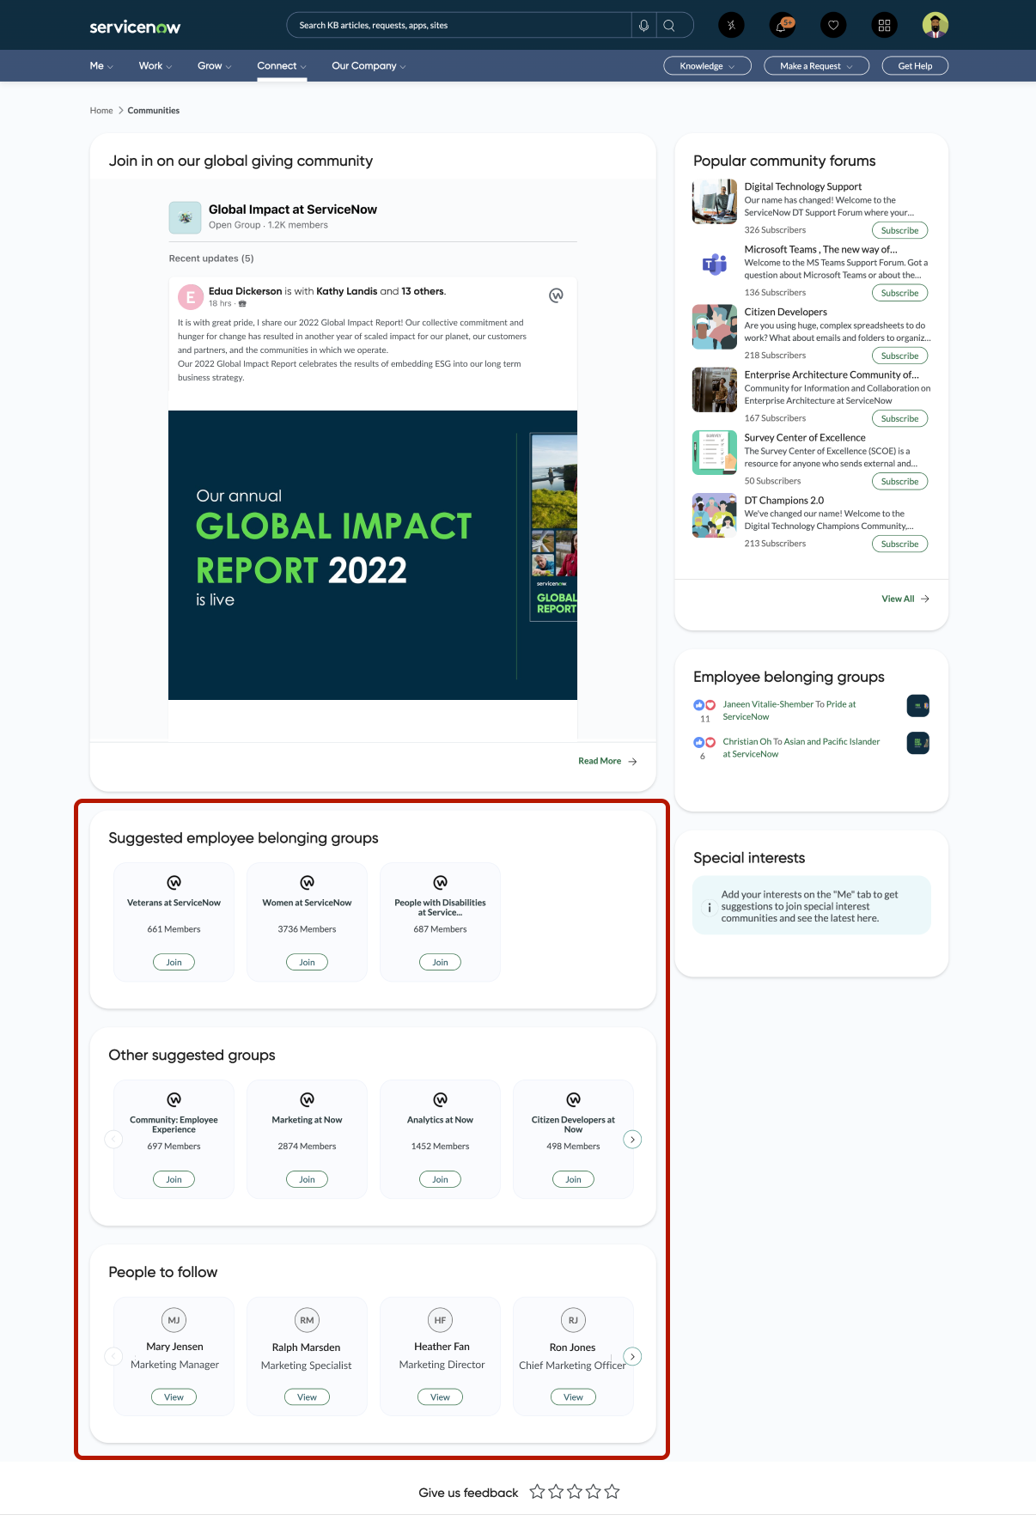Viewport: 1036px width, 1521px height.
Task: Open Janeen Vitalie-Shember To Pride link
Action: point(789,710)
